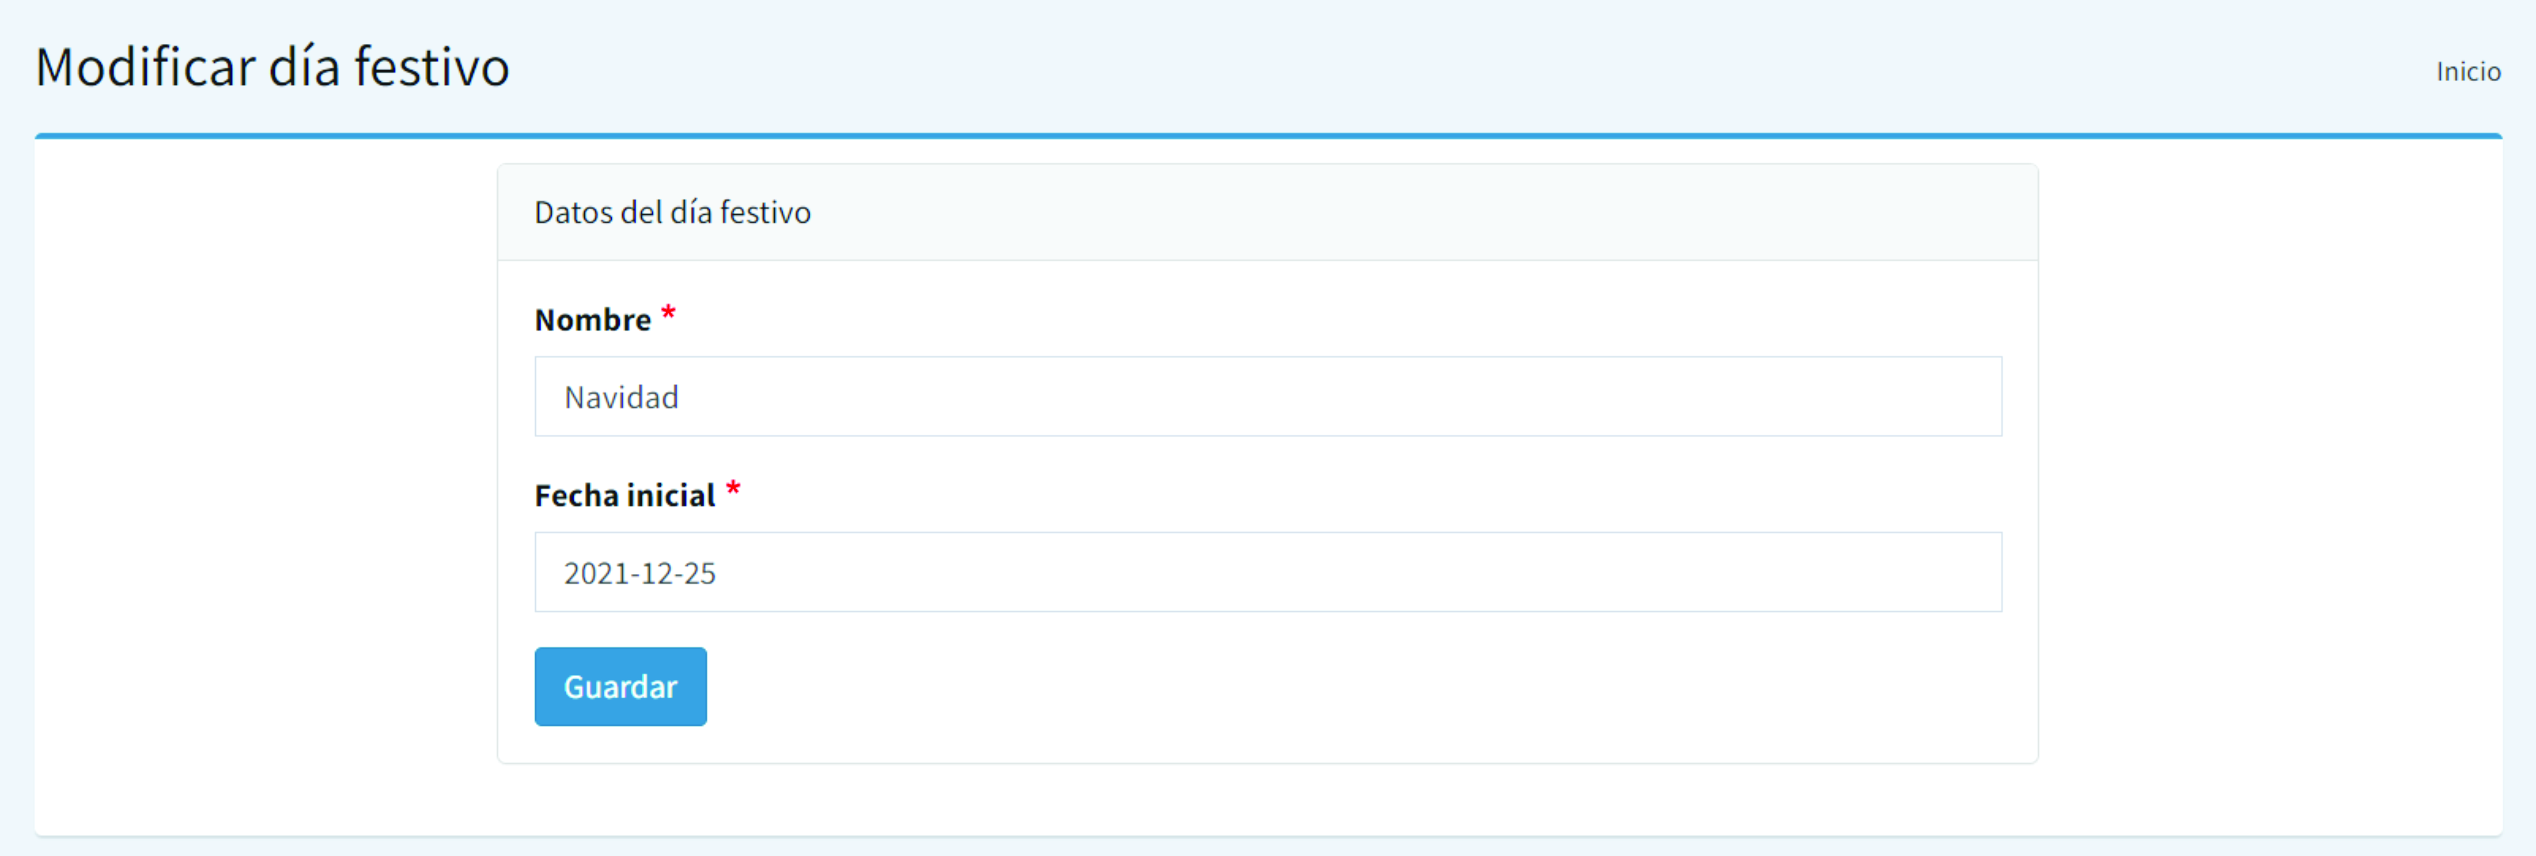Click the 'Fecha inicial' field label

[624, 496]
